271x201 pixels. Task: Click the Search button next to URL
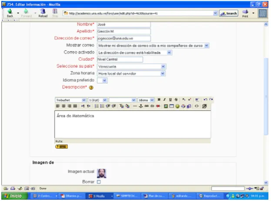click(x=229, y=13)
